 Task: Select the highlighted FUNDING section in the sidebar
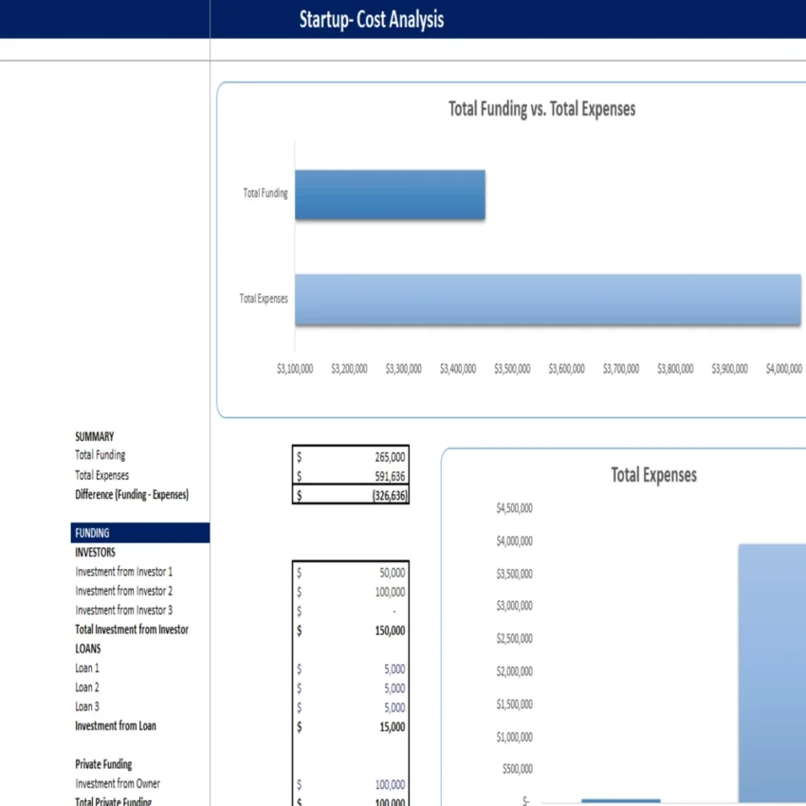click(92, 532)
